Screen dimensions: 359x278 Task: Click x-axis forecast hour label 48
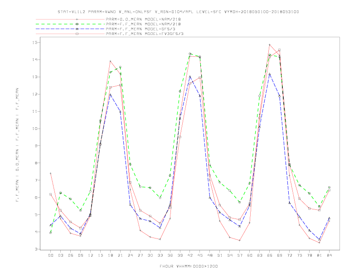click(210, 255)
